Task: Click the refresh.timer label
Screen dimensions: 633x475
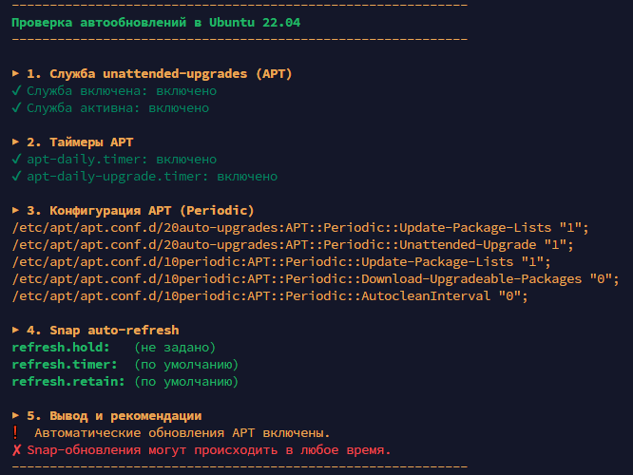Action: click(65, 365)
